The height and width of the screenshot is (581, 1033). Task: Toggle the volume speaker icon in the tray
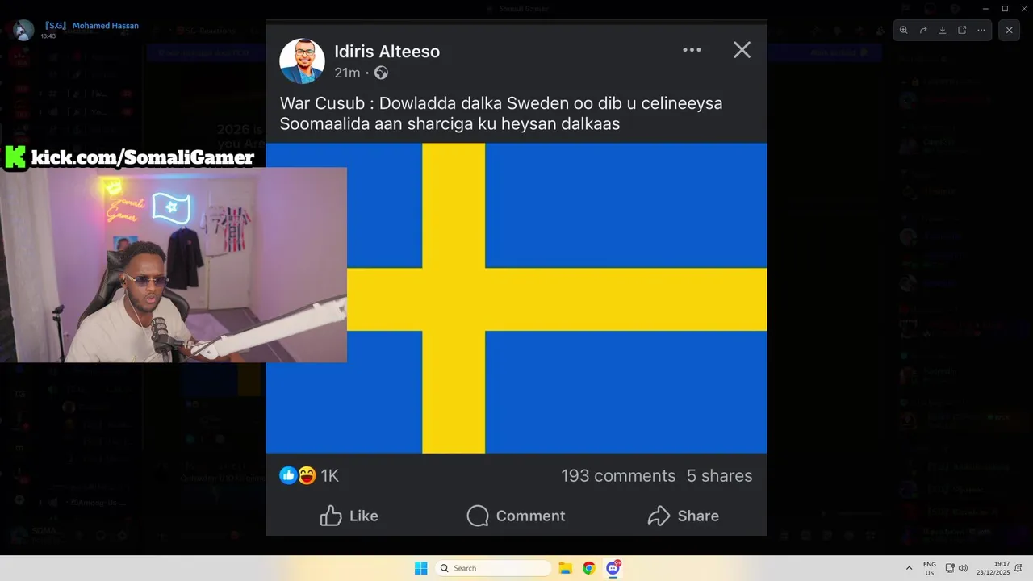[963, 568]
